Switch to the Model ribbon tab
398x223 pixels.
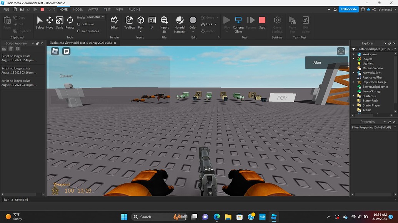(x=78, y=9)
